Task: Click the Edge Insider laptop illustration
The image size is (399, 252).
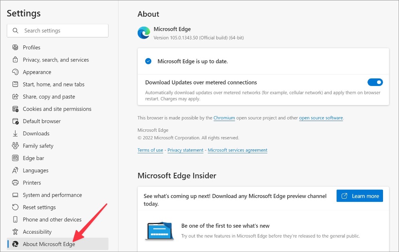Action: [160, 231]
